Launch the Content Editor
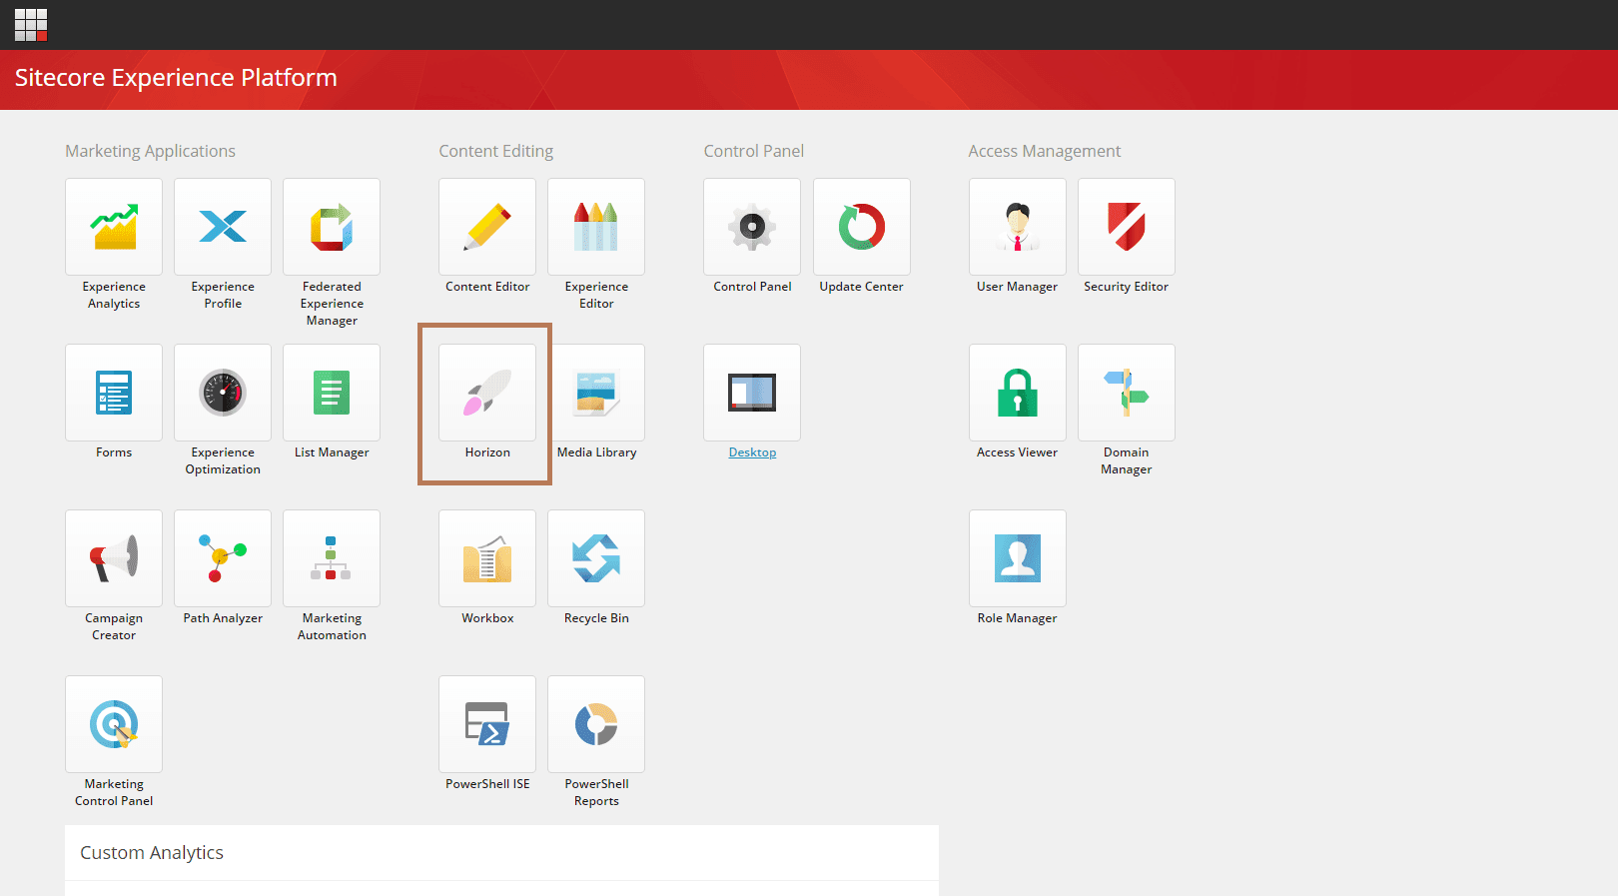This screenshot has height=896, width=1618. coord(487,227)
